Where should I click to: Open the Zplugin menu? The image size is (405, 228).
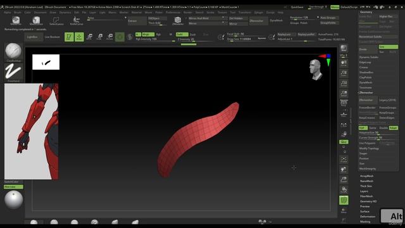pyautogui.click(x=259, y=13)
